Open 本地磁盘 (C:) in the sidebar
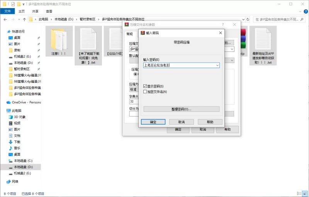The width and height of the screenshot is (309, 197). 23,161
